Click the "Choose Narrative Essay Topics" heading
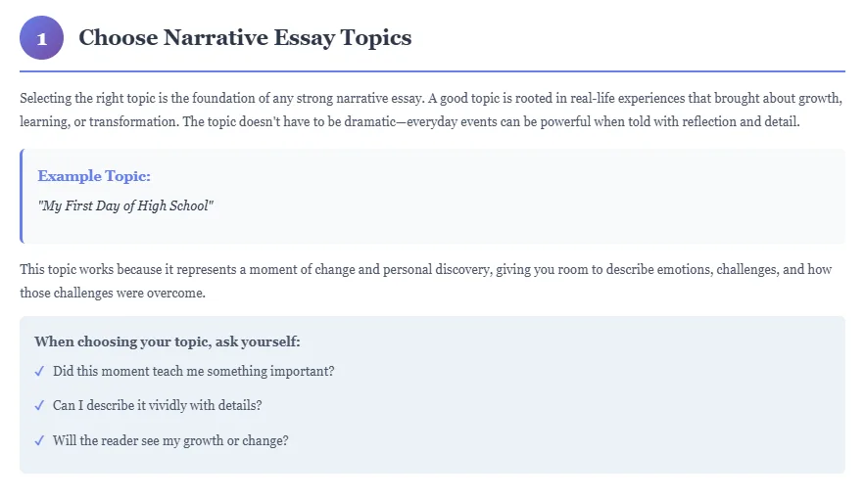Image resolution: width=865 pixels, height=500 pixels. point(245,38)
